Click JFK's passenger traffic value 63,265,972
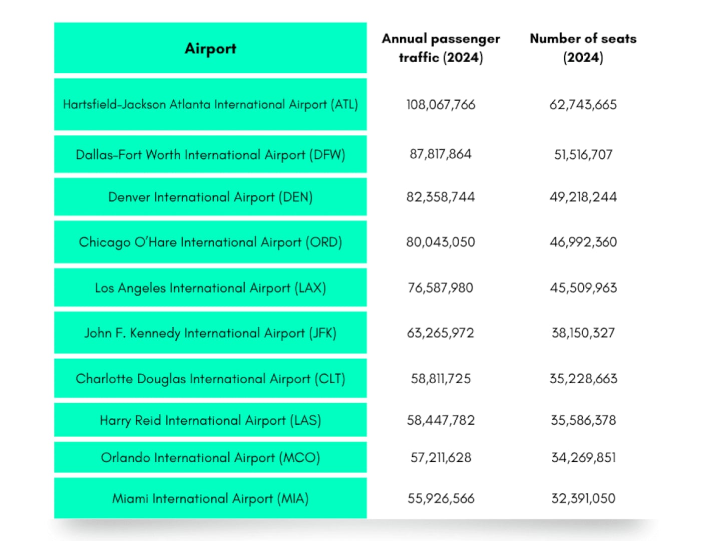This screenshot has height=541, width=721. click(441, 333)
